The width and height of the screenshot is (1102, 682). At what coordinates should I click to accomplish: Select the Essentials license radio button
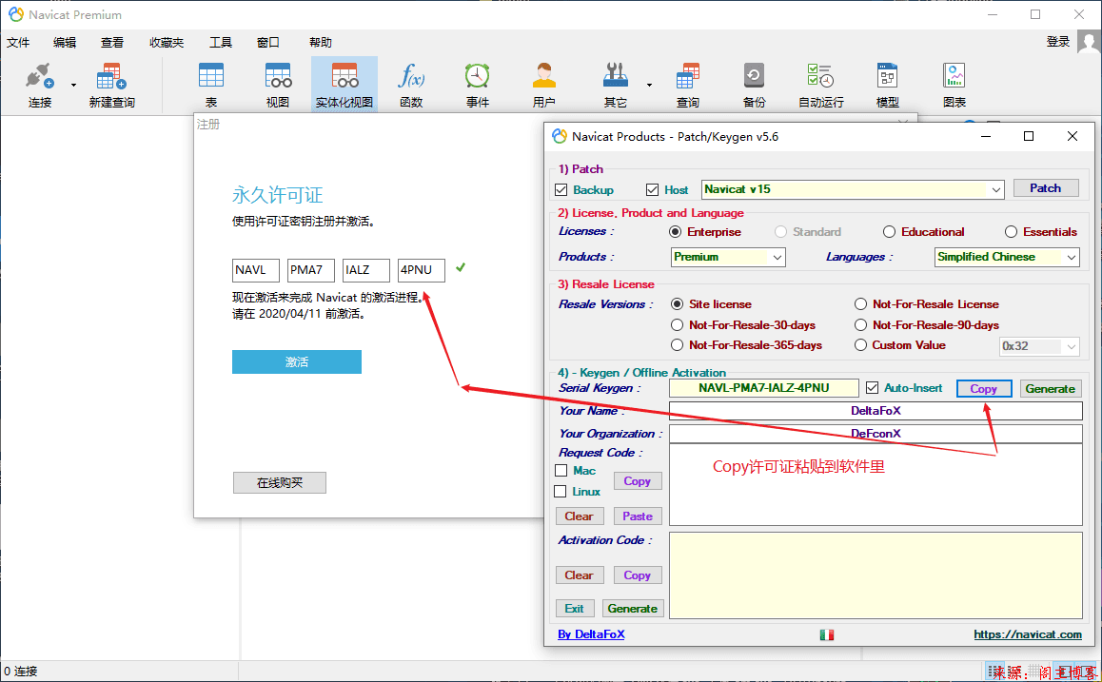1011,232
